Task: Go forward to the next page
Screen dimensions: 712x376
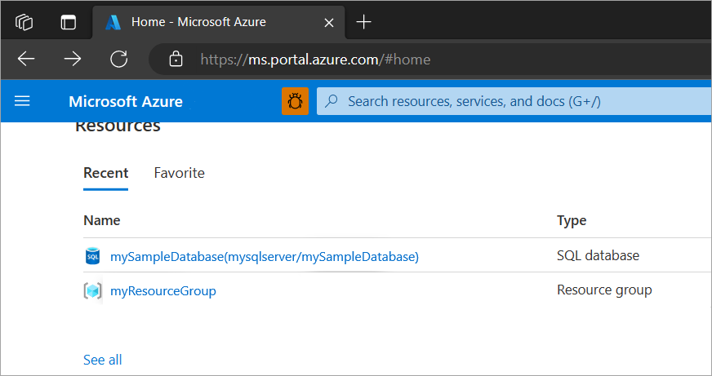Action: (x=73, y=59)
